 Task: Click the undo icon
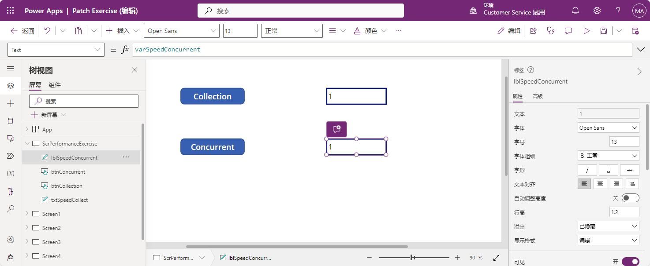pyautogui.click(x=47, y=31)
